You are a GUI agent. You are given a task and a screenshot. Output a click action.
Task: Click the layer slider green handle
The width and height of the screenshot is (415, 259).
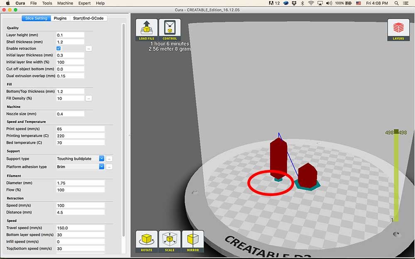tap(396, 131)
